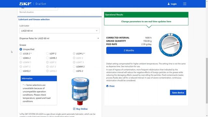This screenshot has width=208, height=117.
Task: Click the Login user icon
Action: (169, 4)
